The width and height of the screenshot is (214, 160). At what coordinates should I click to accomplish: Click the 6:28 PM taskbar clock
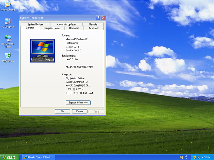(x=206, y=157)
